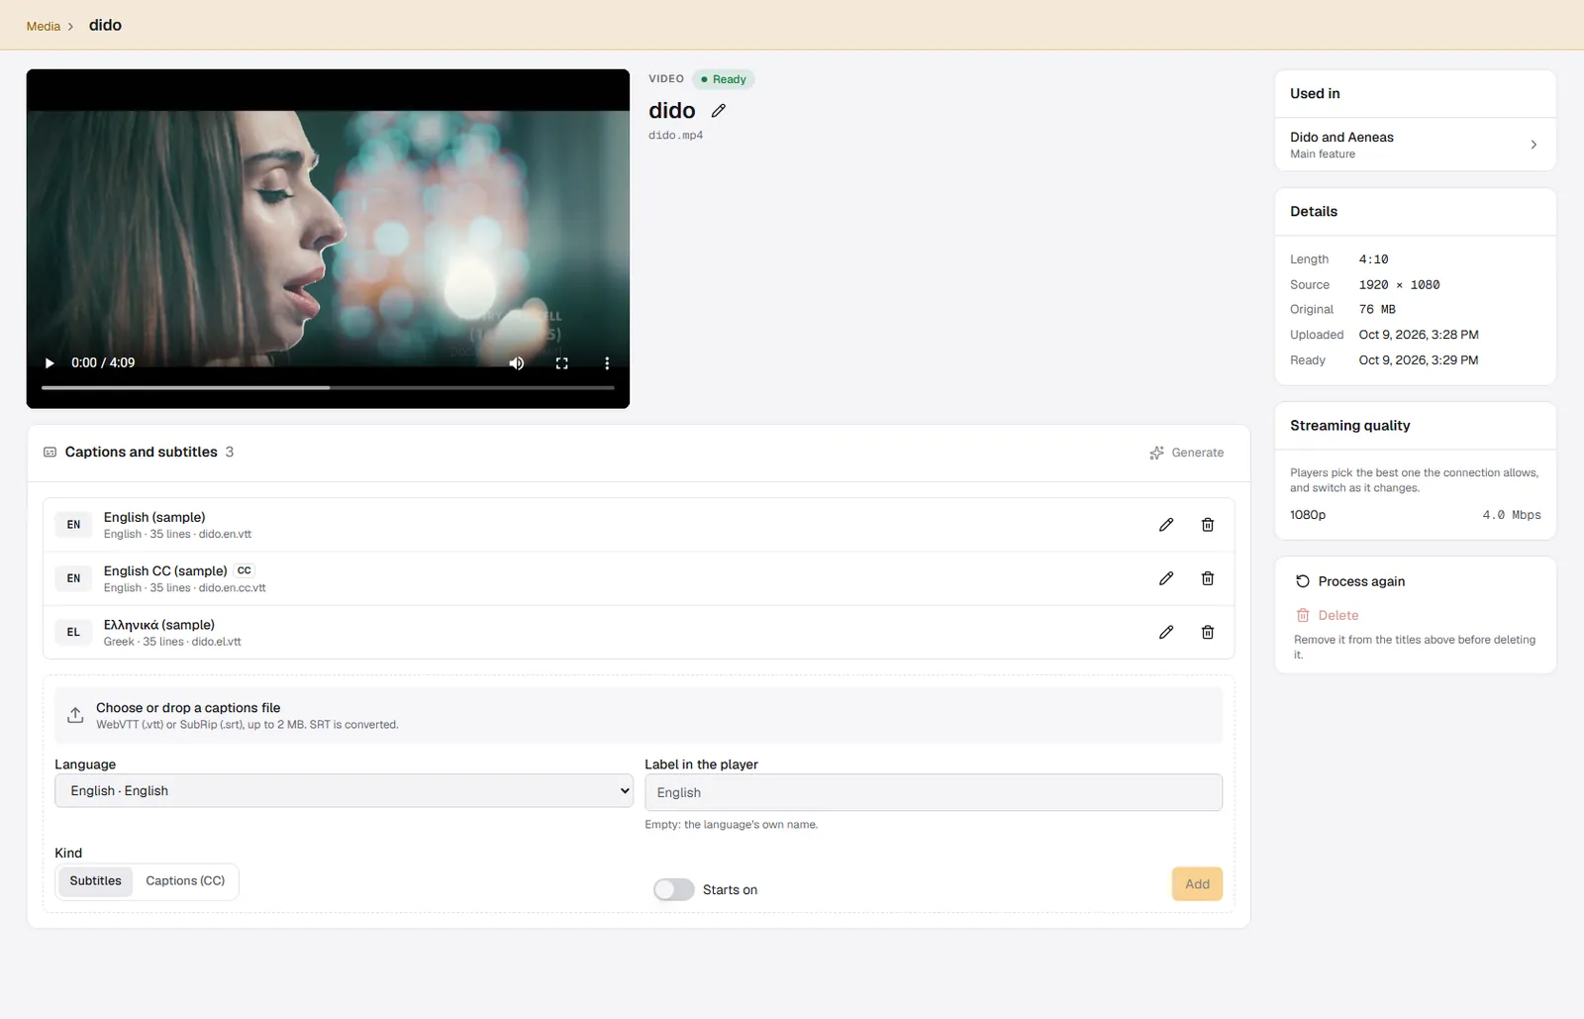
Task: Select Subtitles kind
Action: click(95, 880)
